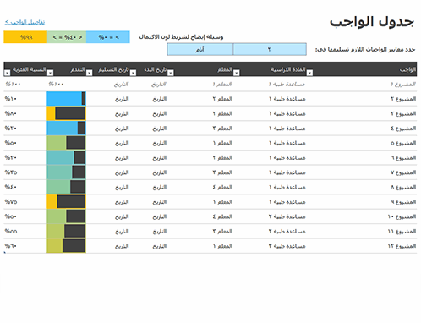
Task: Click progress bar in المشروع ٤ row
Action: click(x=66, y=128)
